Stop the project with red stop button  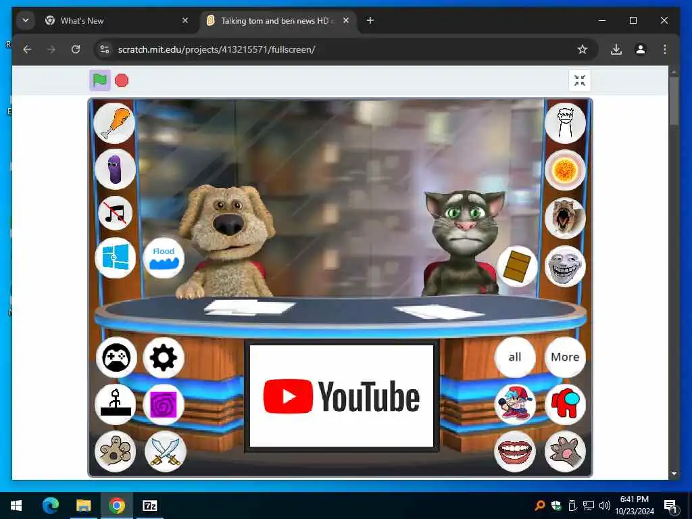[122, 80]
